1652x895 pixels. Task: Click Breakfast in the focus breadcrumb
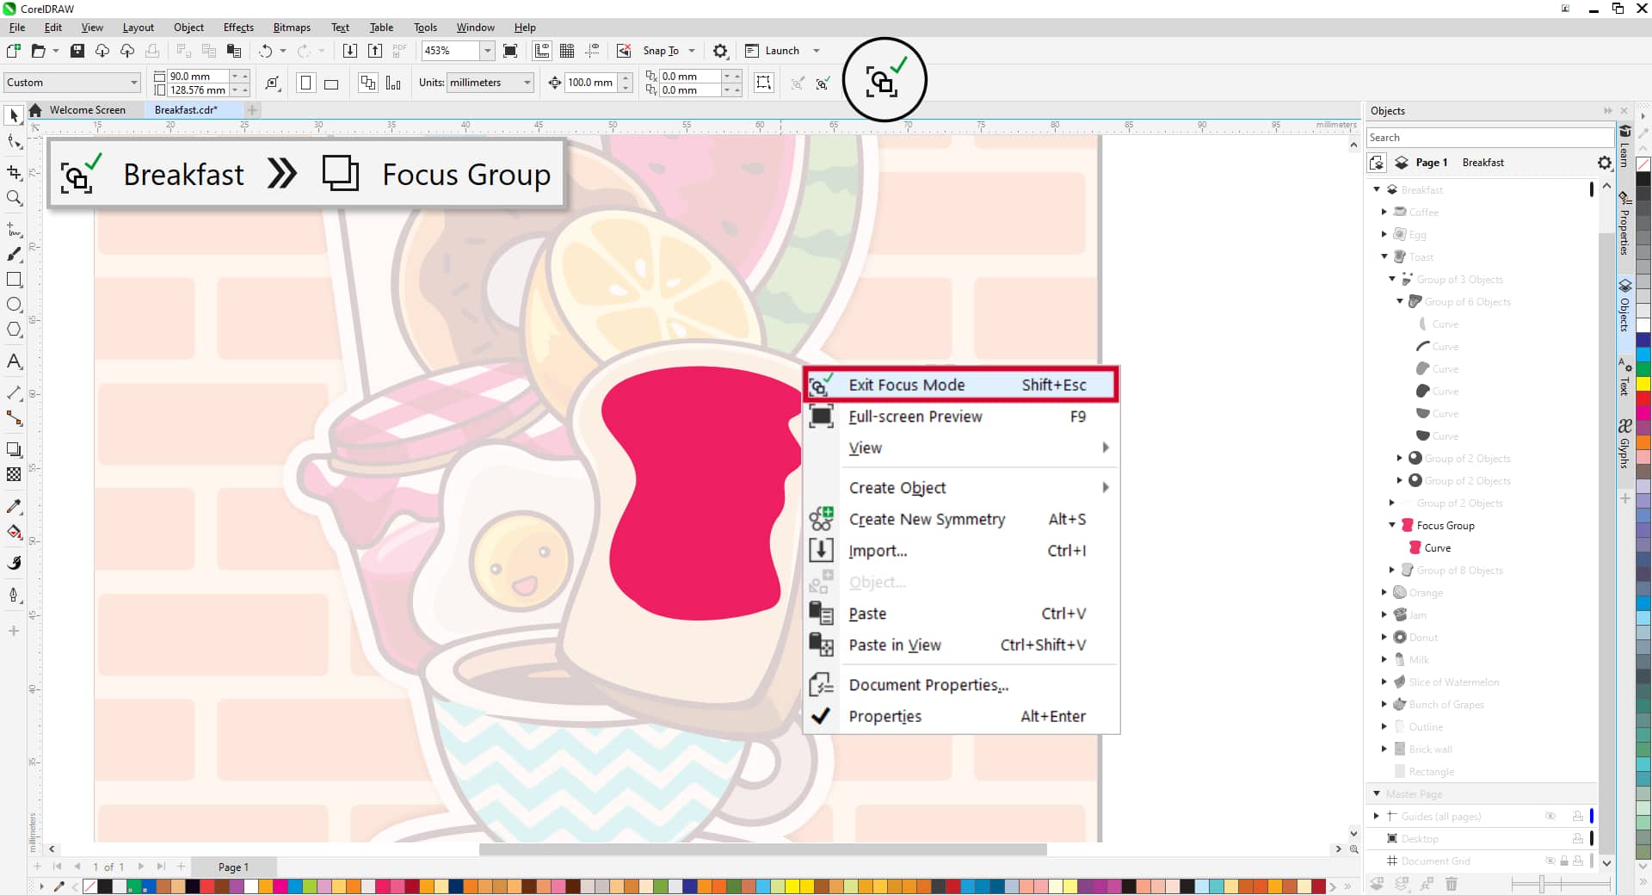point(183,175)
